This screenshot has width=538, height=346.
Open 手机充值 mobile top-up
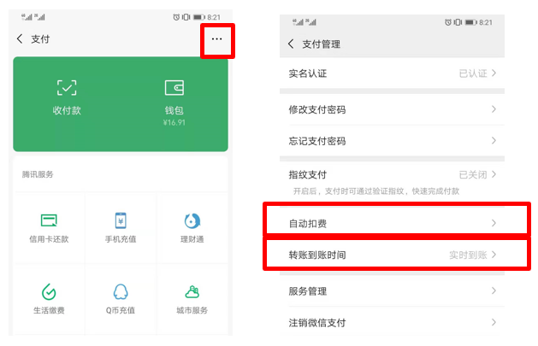pos(121,228)
